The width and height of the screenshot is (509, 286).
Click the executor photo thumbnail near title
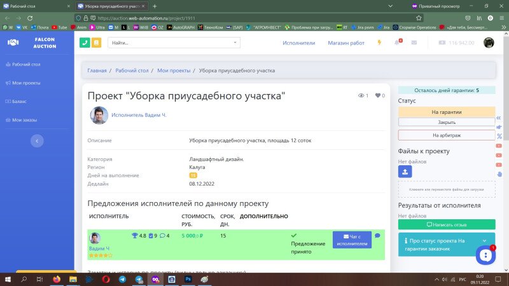click(x=99, y=115)
